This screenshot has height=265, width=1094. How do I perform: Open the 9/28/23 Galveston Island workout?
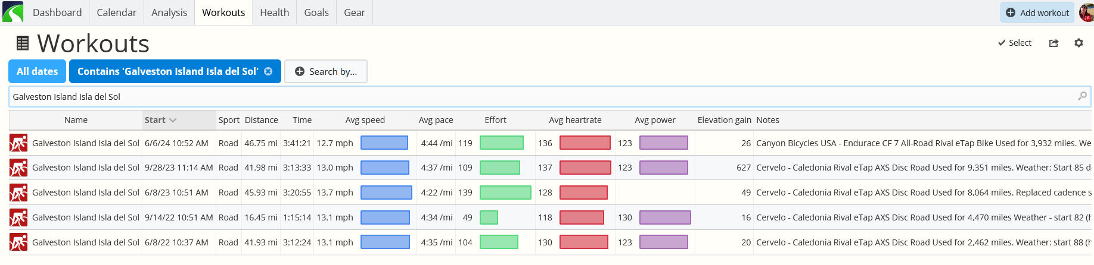tap(86, 168)
